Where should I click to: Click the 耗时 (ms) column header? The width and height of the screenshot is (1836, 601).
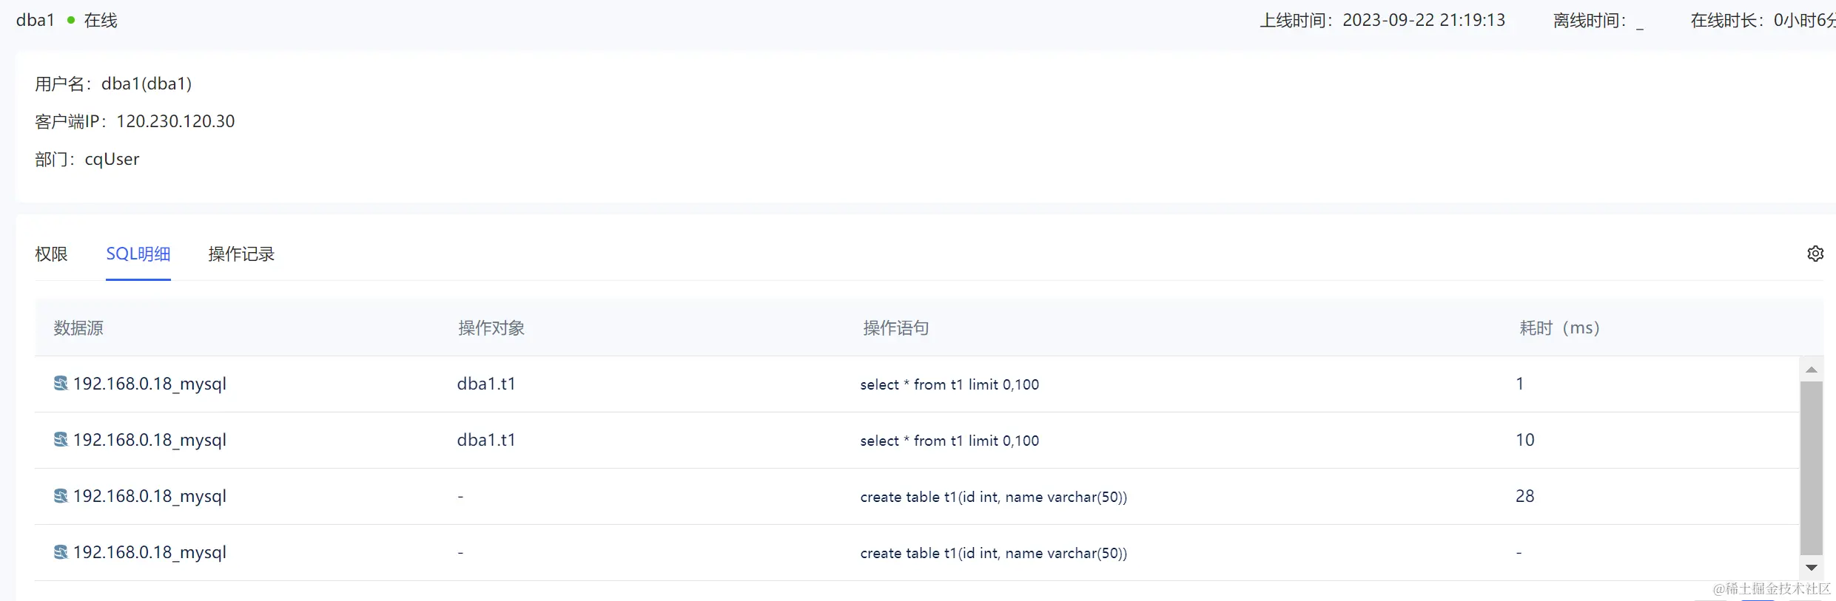pyautogui.click(x=1560, y=327)
